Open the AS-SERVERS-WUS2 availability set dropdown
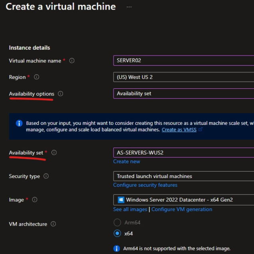 (x=184, y=152)
